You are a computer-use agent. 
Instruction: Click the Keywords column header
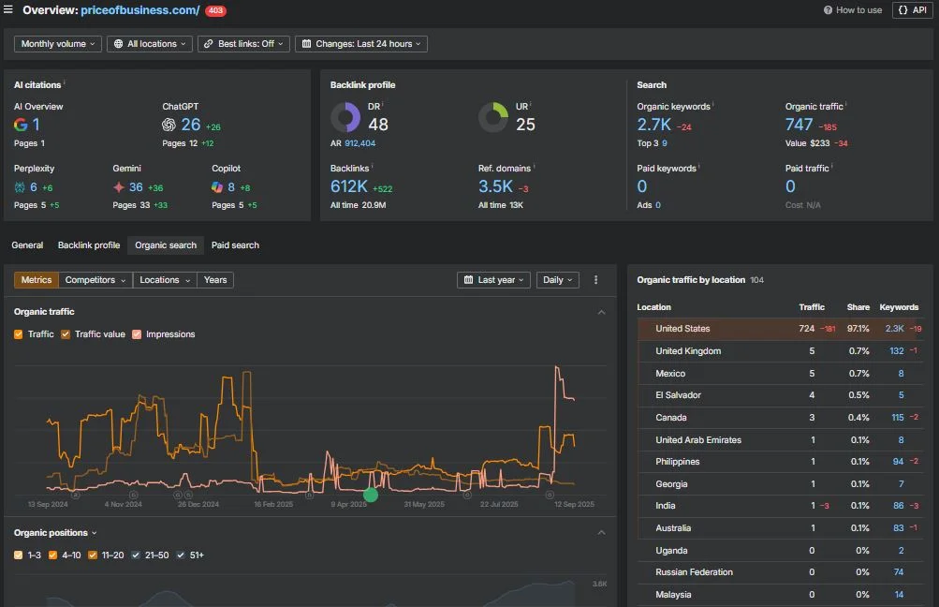(899, 307)
